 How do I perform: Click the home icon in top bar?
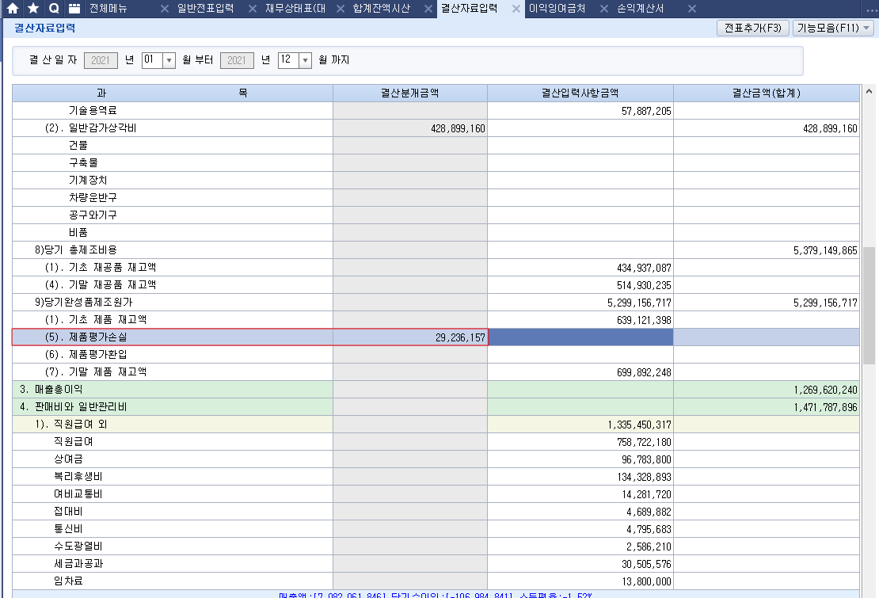point(13,9)
